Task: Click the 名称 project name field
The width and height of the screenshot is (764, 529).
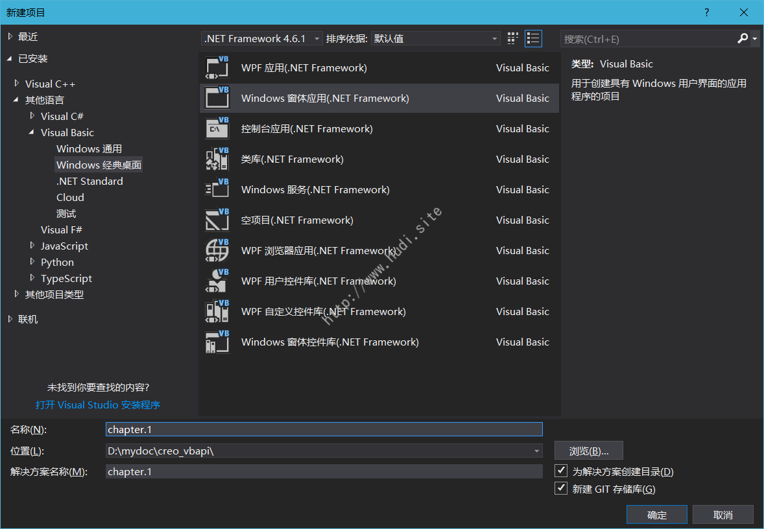Action: [324, 429]
